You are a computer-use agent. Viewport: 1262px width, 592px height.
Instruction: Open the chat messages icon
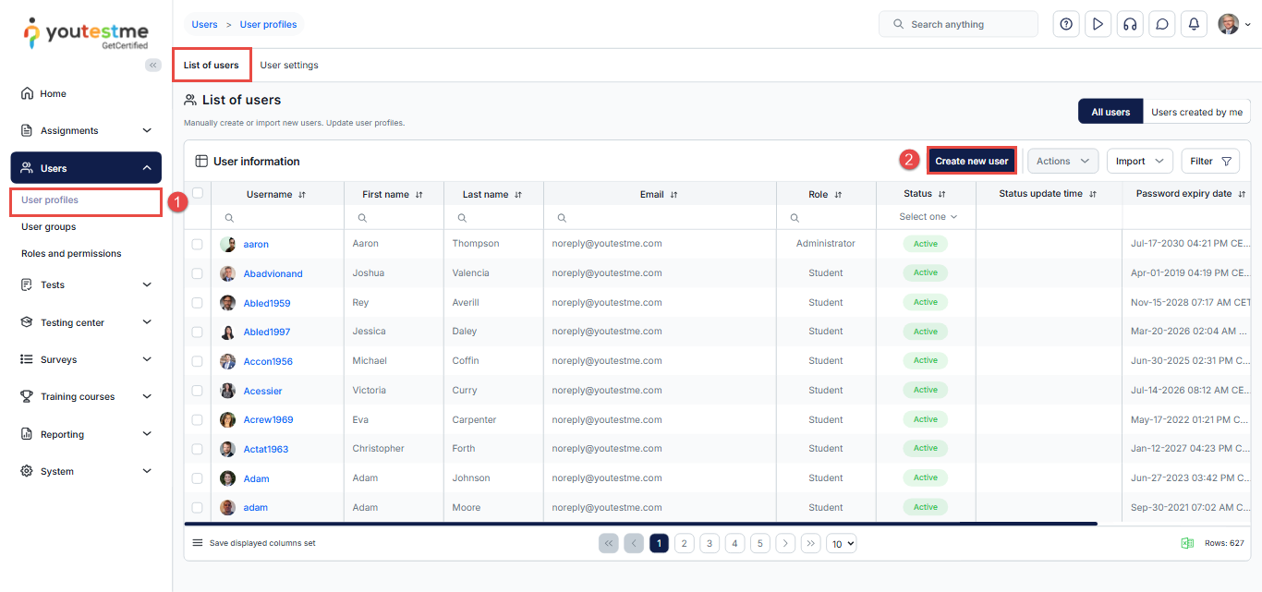pyautogui.click(x=1162, y=24)
